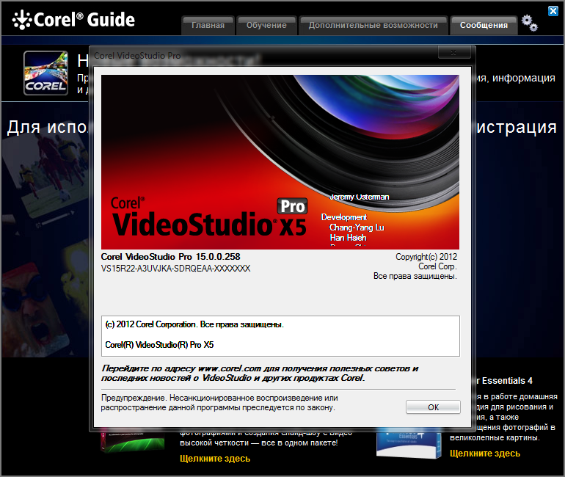The width and height of the screenshot is (565, 477).
Task: Click the VideoStudio X5 splash image
Action: coord(280,161)
